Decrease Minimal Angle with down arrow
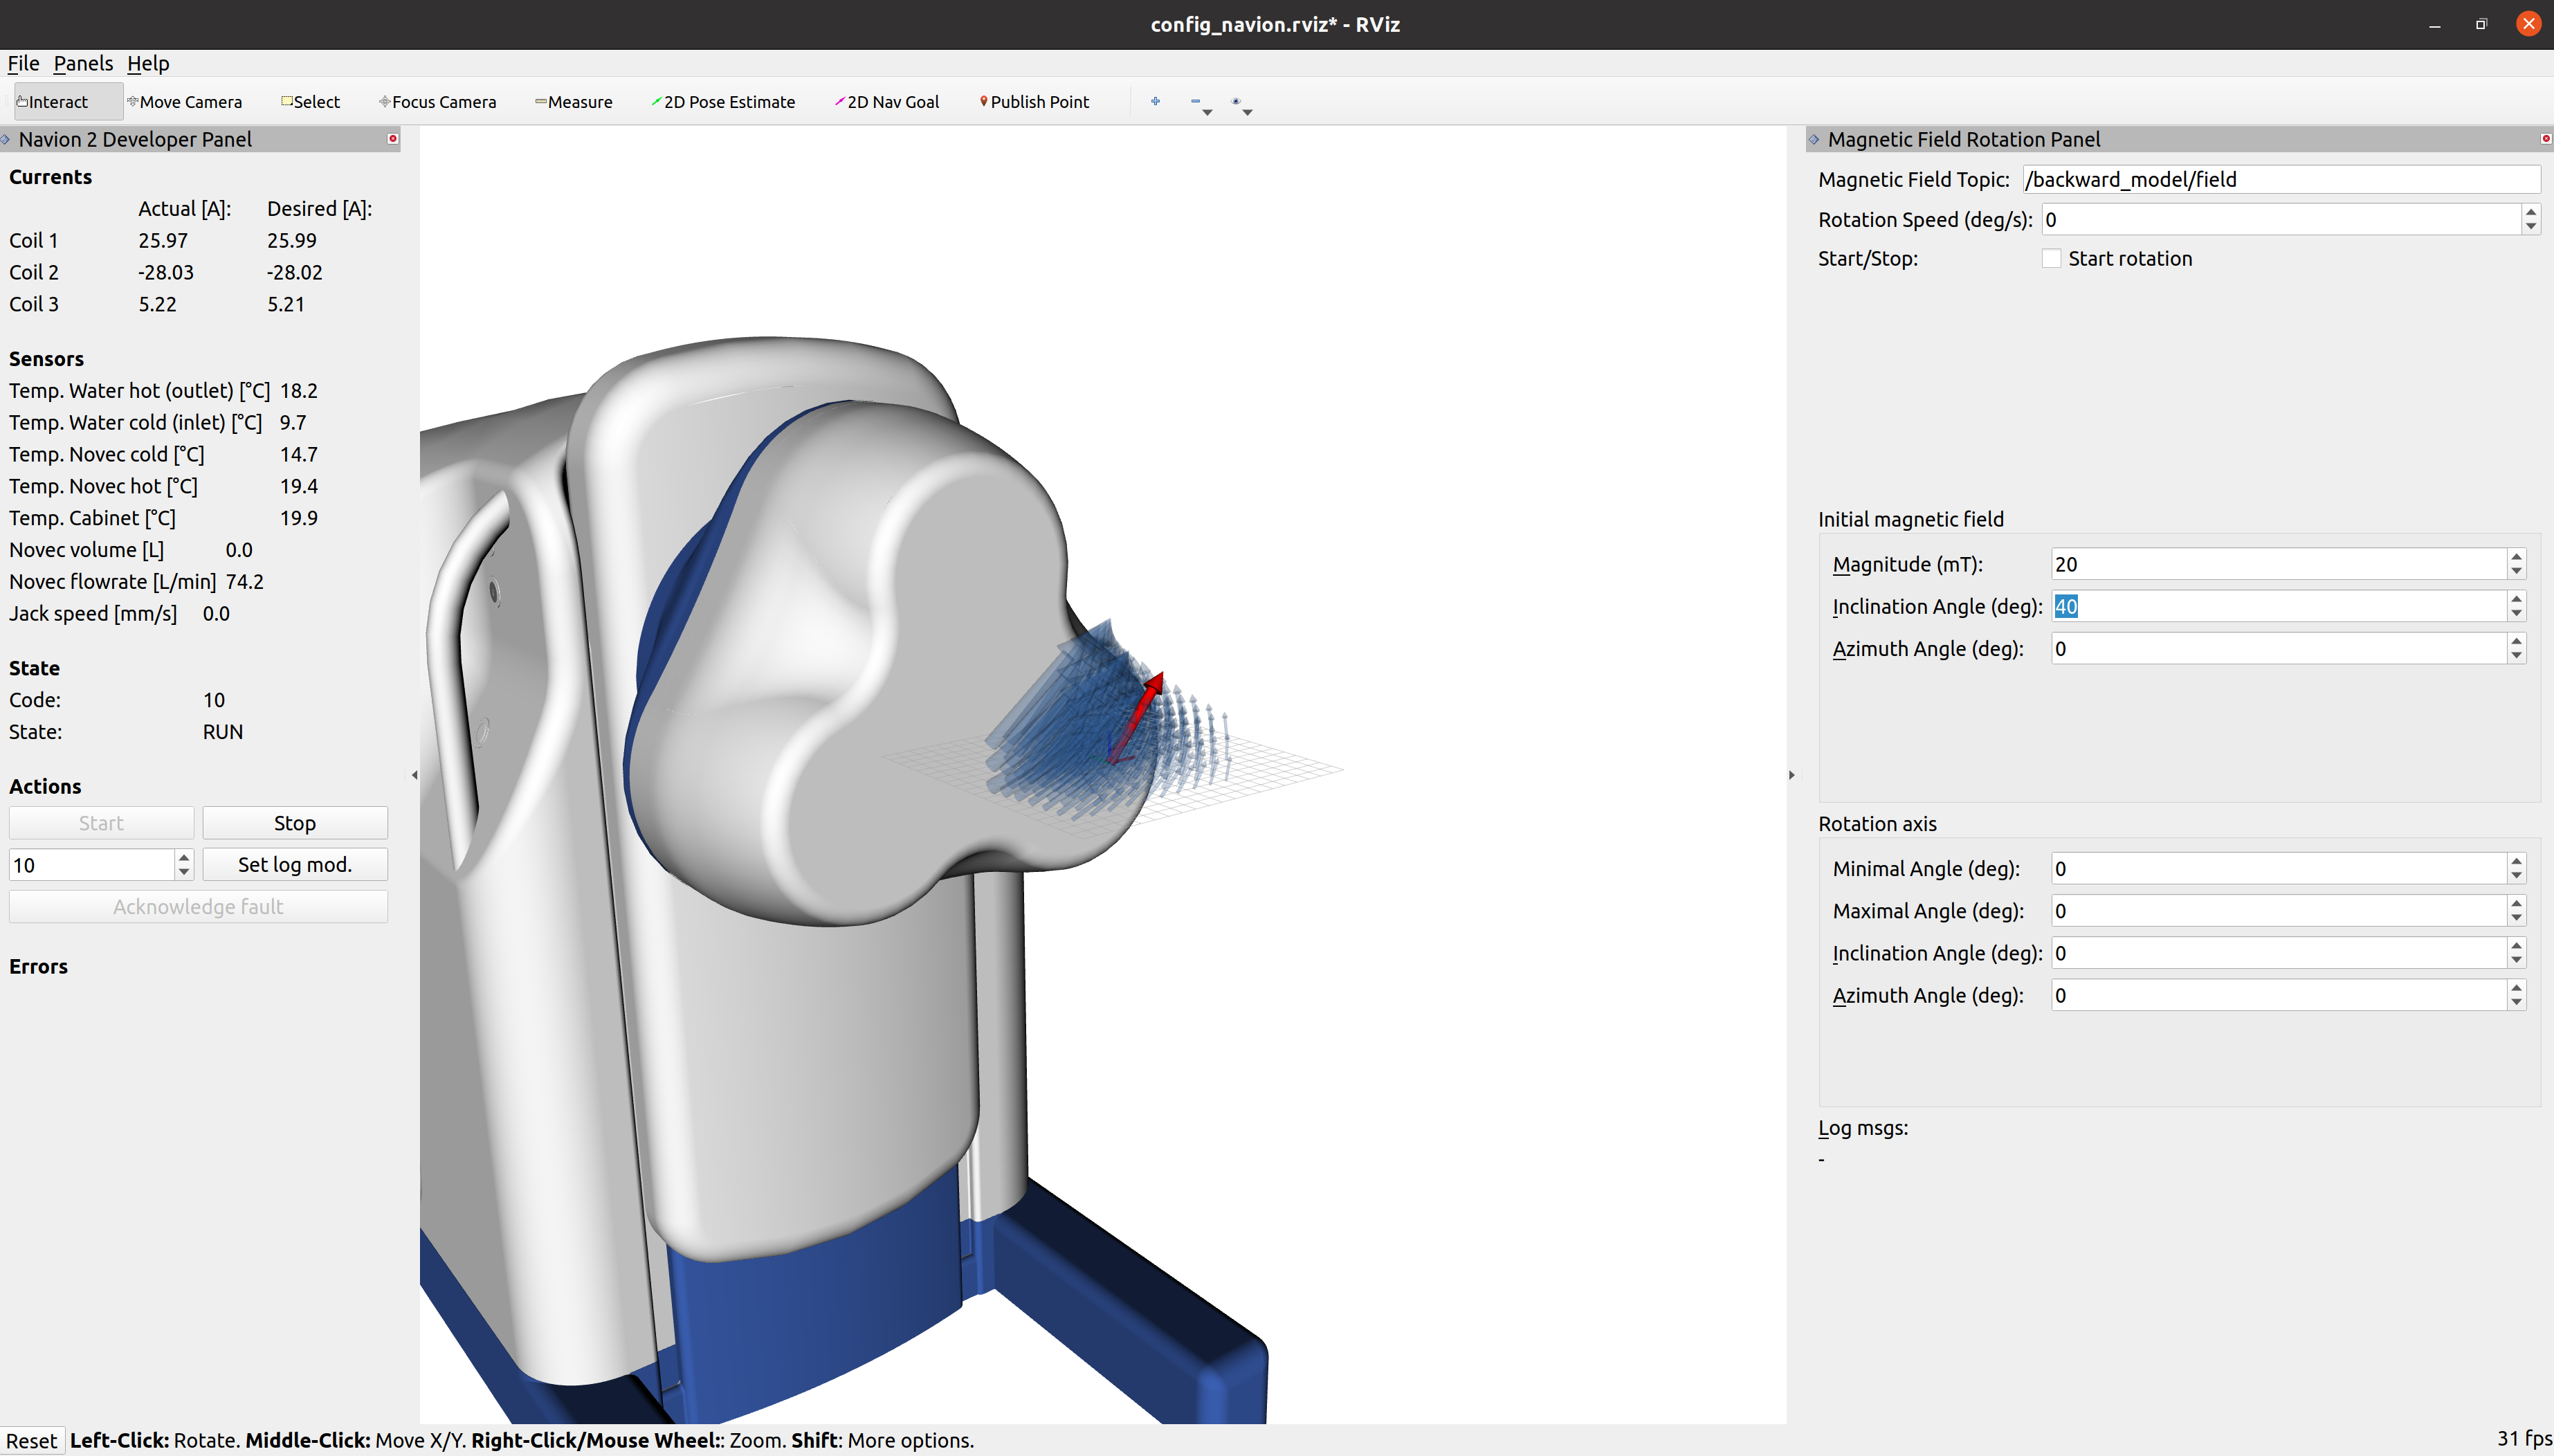 click(2516, 877)
